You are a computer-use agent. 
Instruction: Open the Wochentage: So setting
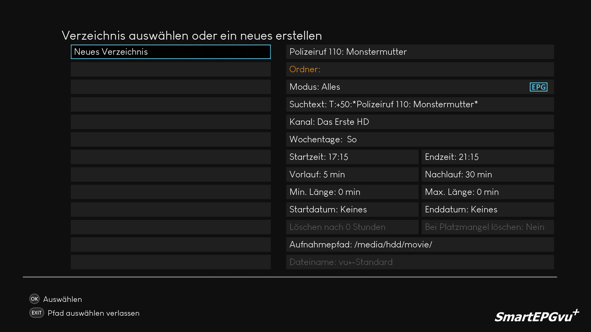tap(420, 140)
